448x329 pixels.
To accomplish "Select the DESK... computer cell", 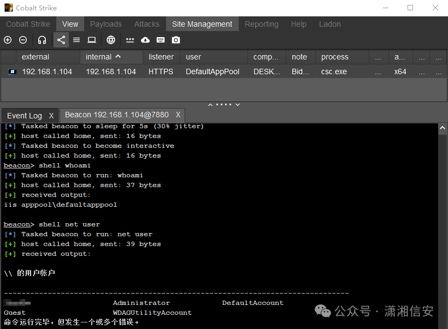I will click(x=267, y=71).
